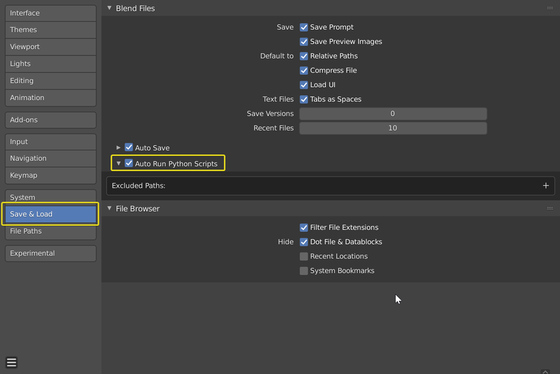Image resolution: width=560 pixels, height=374 pixels.
Task: Enable Recent Locations hiding
Action: coord(304,257)
